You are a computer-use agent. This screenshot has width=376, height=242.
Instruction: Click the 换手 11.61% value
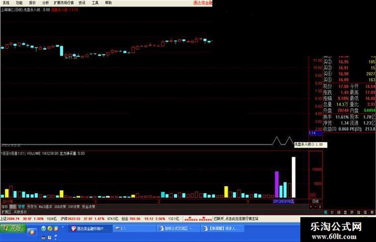pyautogui.click(x=342, y=117)
